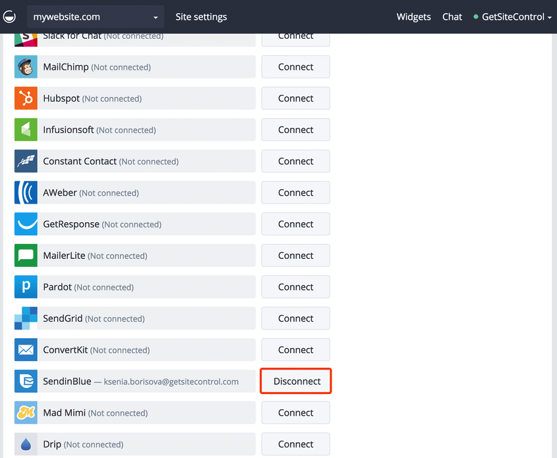Open Site settings menu item
This screenshot has width=557, height=458.
201,16
